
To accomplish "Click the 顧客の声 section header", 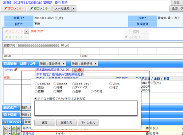I will tap(10, 107).
